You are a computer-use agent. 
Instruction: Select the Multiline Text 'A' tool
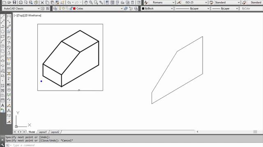point(3,105)
